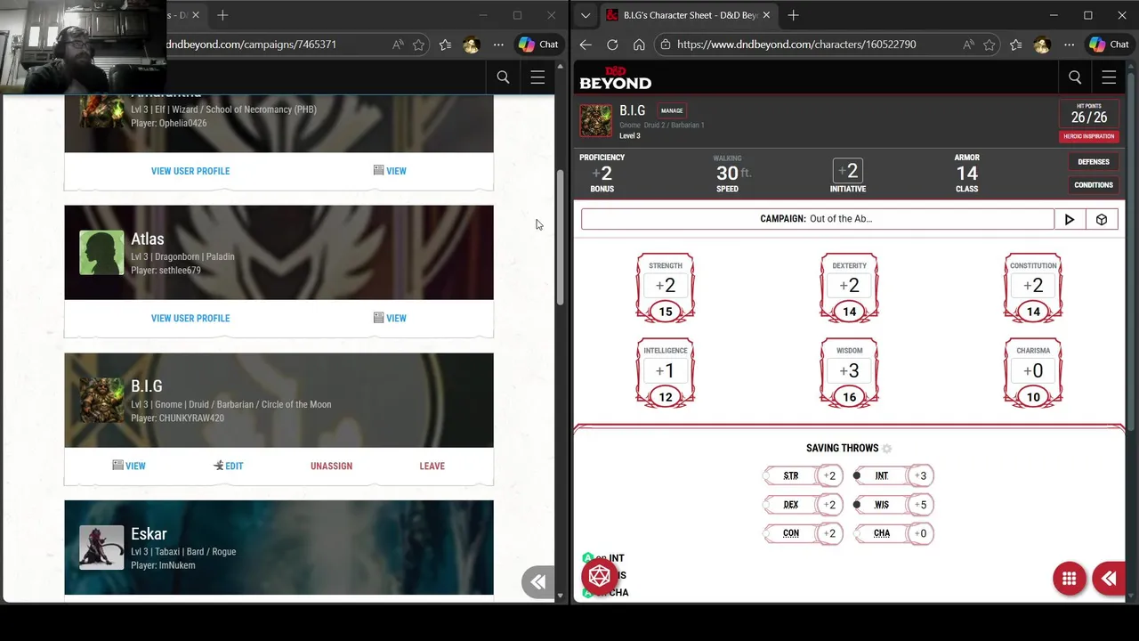View B.I.G character from campaign card
The width and height of the screenshot is (1139, 641).
[129, 467]
